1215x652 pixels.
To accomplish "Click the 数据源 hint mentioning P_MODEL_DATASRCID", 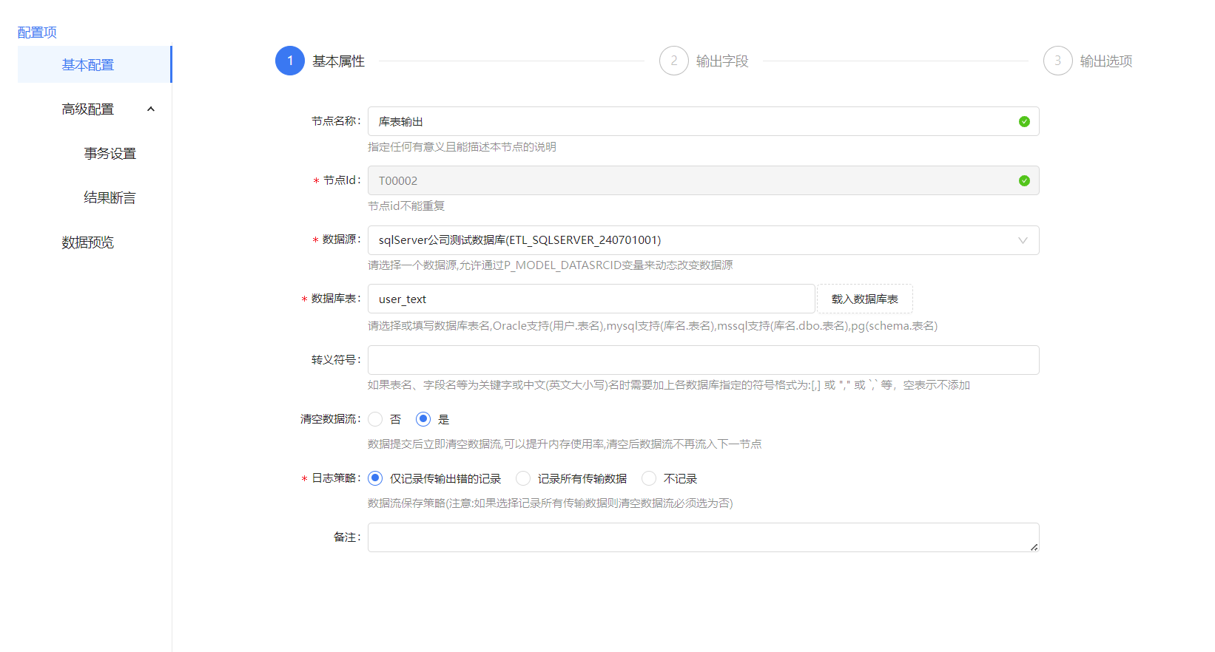I will coord(550,265).
